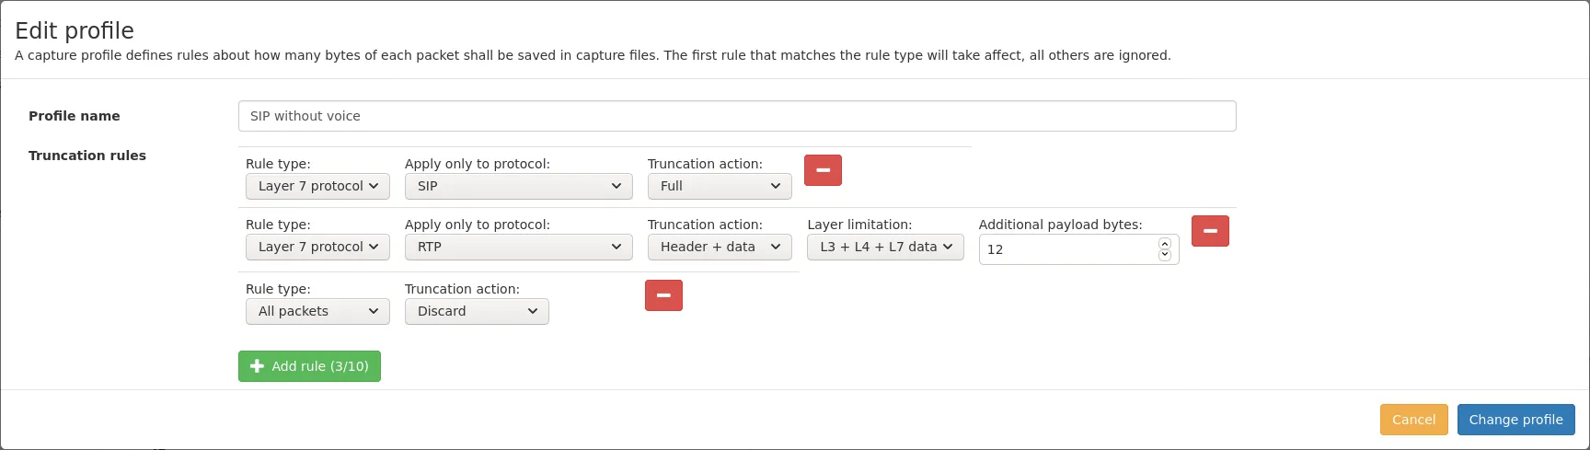Viewport: 1590px width, 450px height.
Task: Click Add rule (3/10) button
Action: point(309,366)
